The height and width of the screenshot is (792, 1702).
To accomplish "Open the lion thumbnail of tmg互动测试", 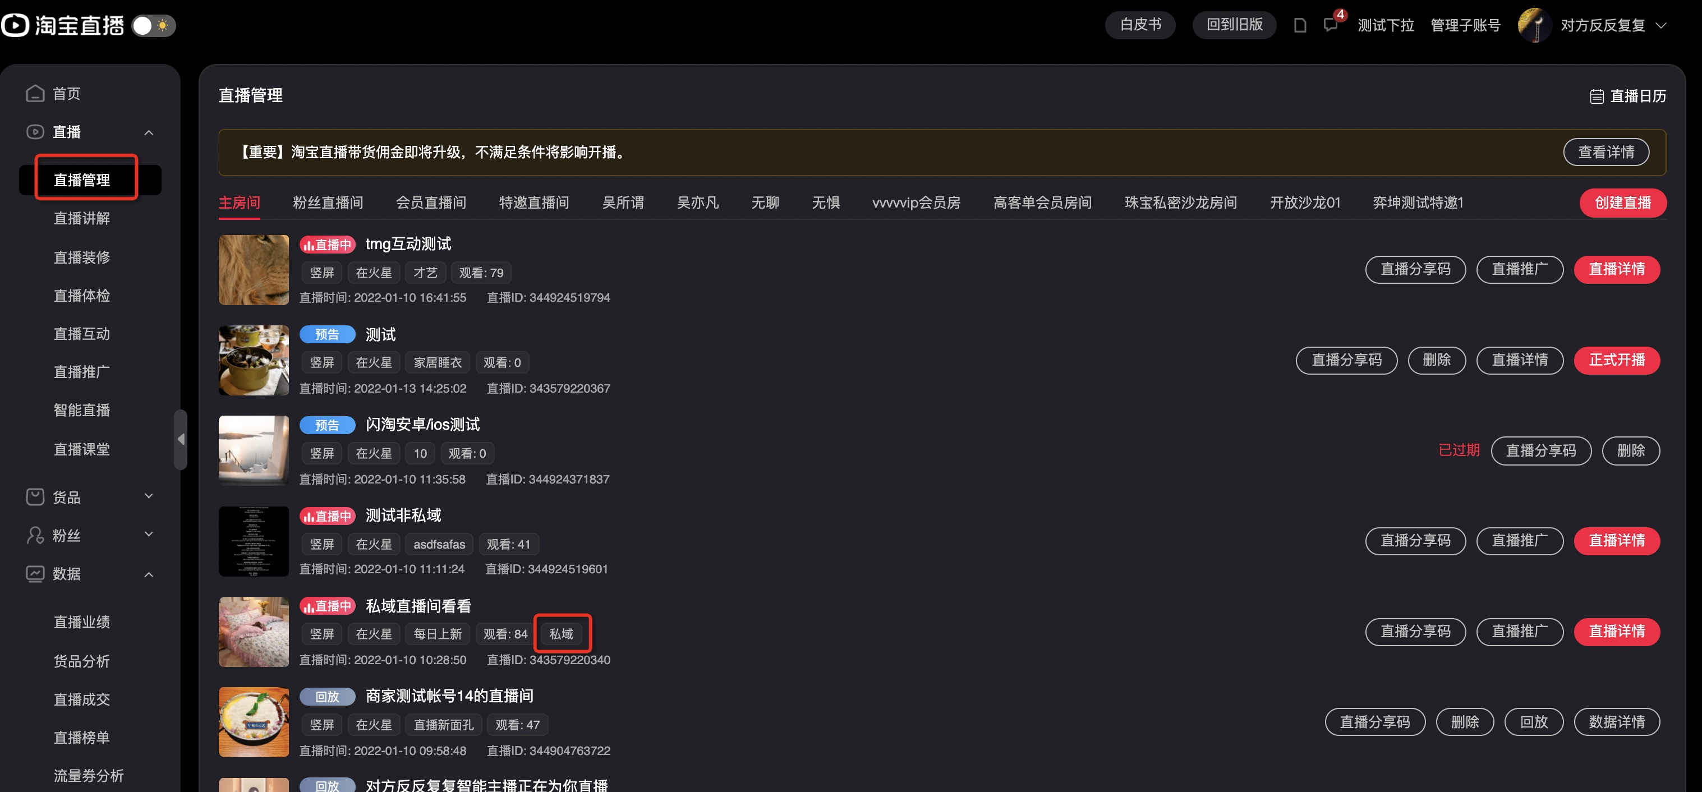I will point(254,270).
